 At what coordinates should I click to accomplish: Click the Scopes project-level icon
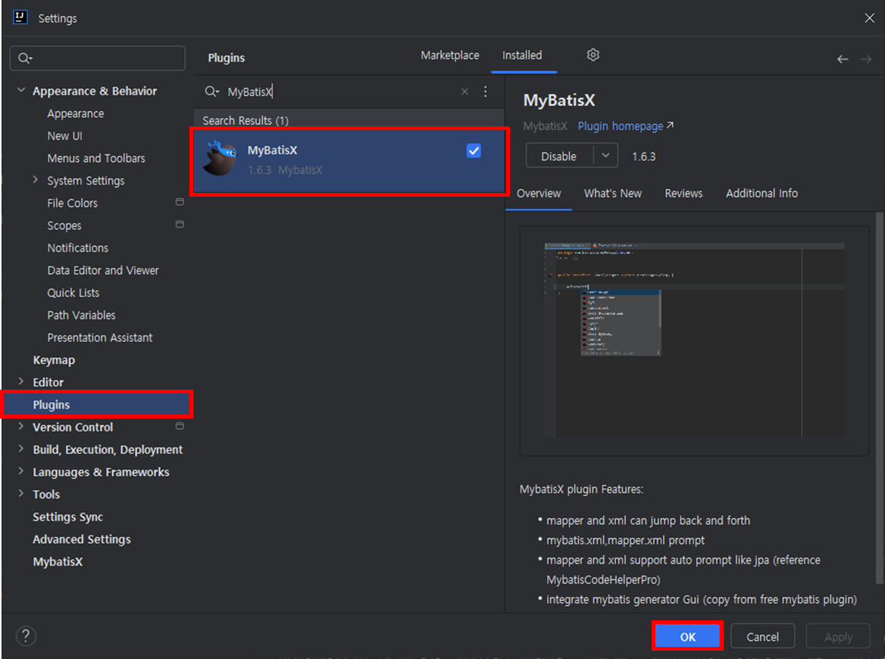(x=180, y=225)
